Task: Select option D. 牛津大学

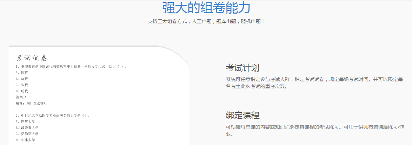Action: [26, 140]
